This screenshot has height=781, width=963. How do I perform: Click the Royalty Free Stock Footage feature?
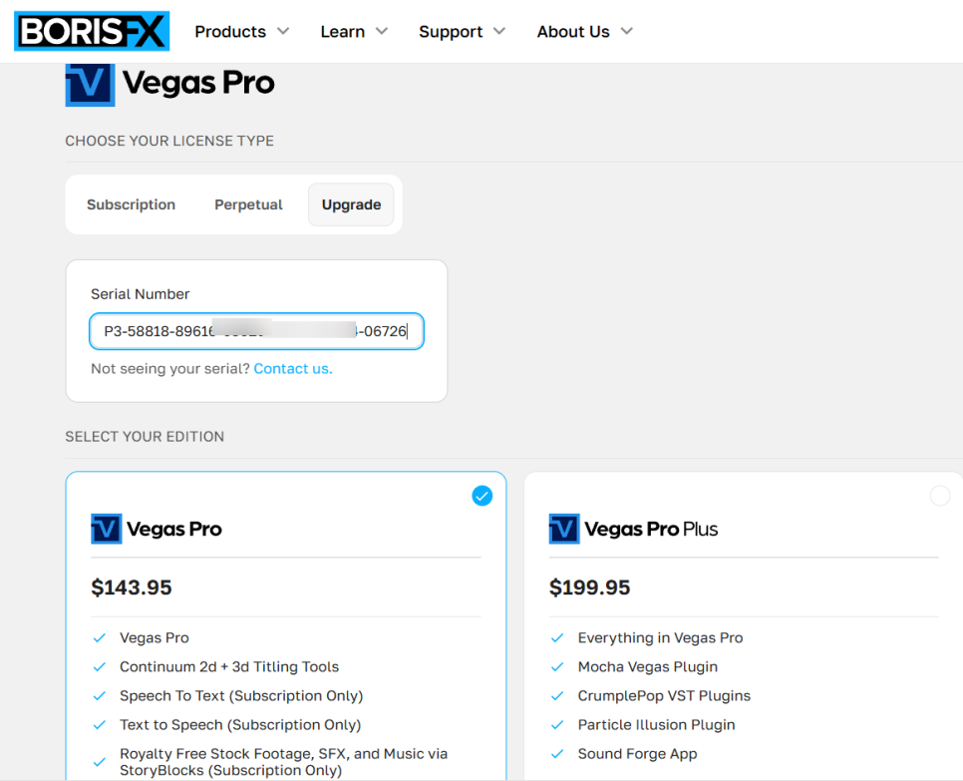[284, 762]
